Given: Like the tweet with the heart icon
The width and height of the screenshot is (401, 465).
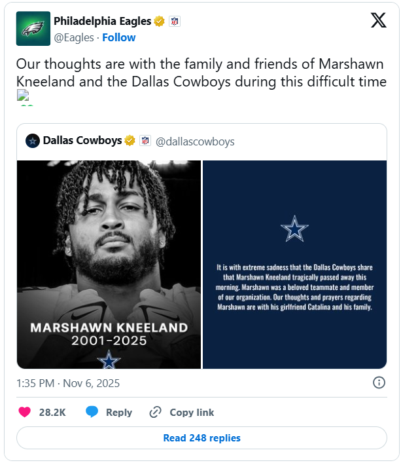Looking at the screenshot, I should tap(25, 412).
